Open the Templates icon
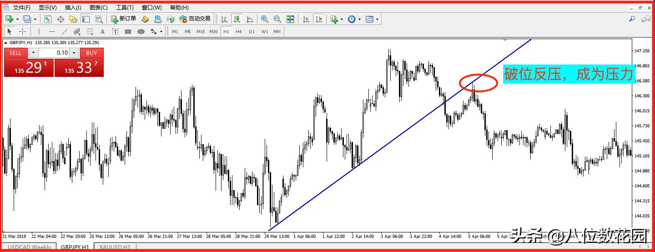This screenshot has height=252, width=655. 369,19
